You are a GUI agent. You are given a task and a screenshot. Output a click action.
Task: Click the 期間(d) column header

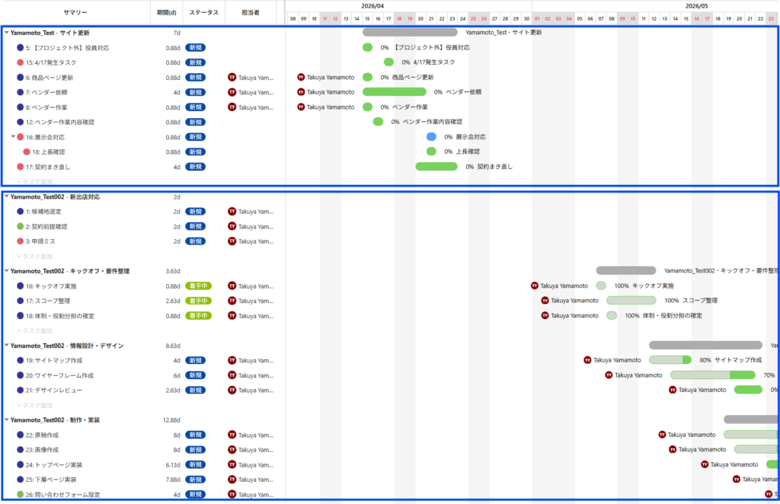[166, 12]
